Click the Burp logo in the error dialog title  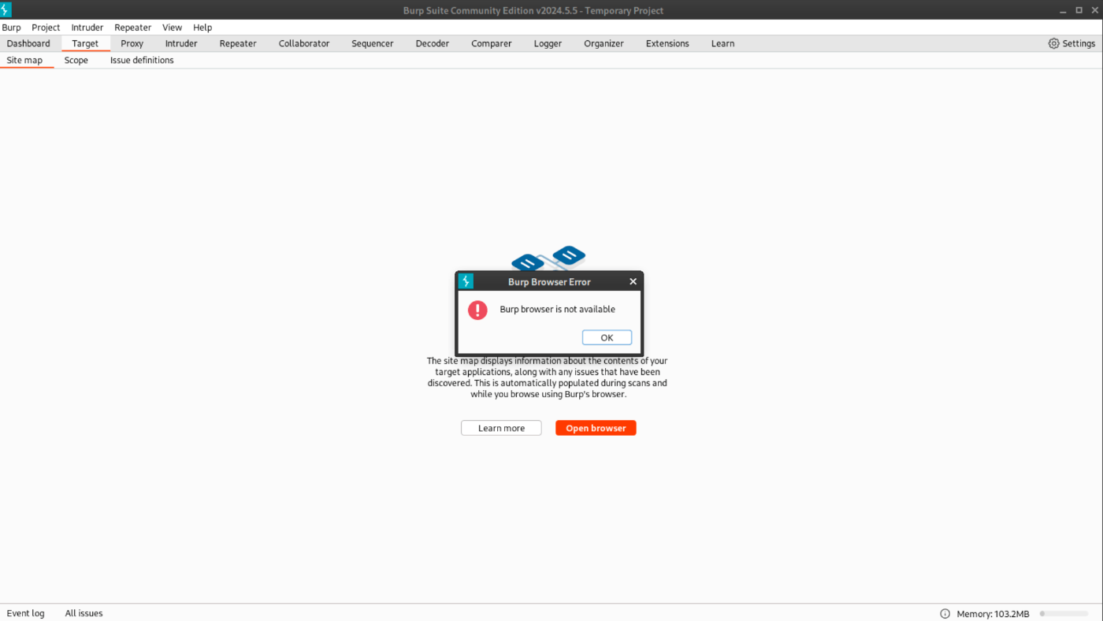click(466, 281)
